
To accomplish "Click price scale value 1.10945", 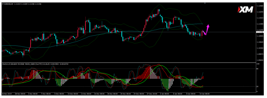I will 260,36.
